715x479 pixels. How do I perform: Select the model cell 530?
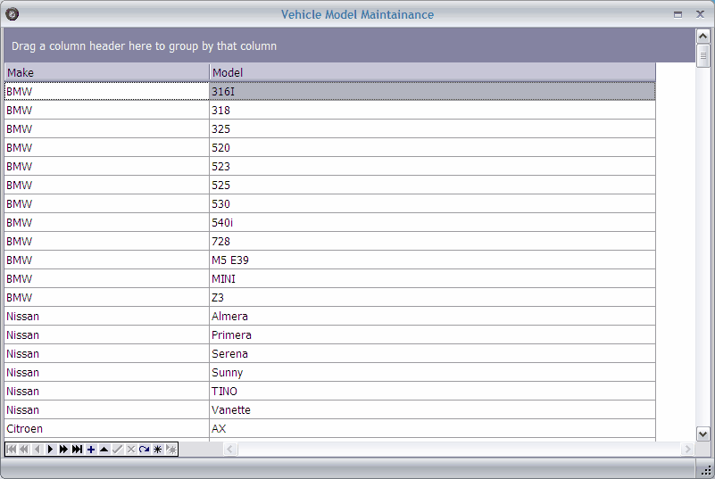click(432, 203)
